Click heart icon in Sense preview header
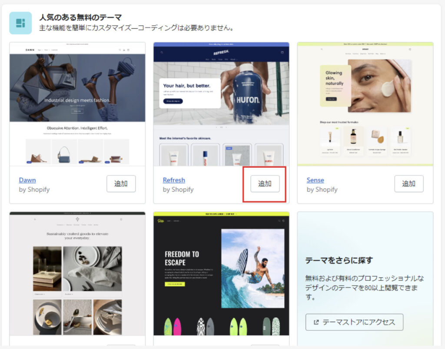 (x=410, y=50)
